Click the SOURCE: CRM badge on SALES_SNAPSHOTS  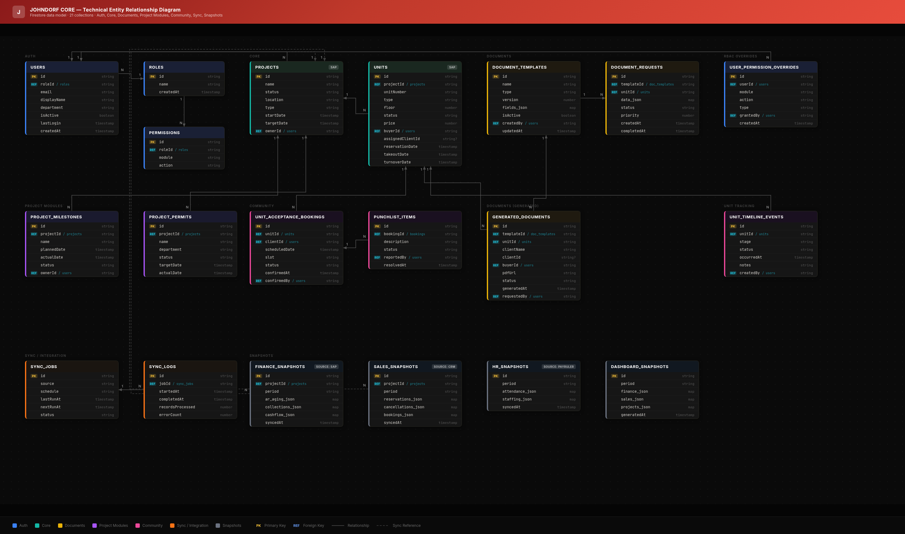click(x=444, y=367)
